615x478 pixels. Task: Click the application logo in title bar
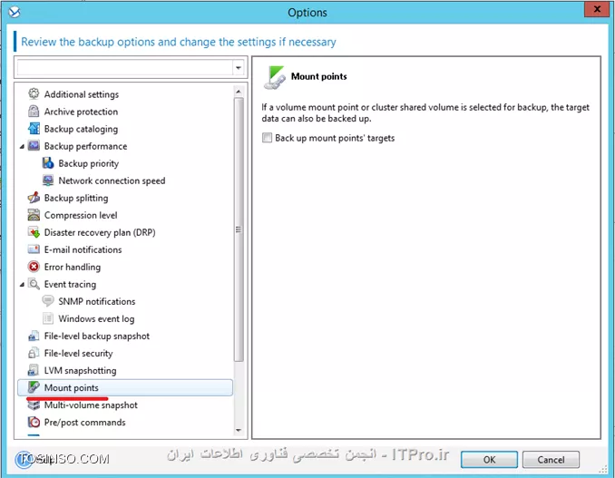(x=15, y=12)
